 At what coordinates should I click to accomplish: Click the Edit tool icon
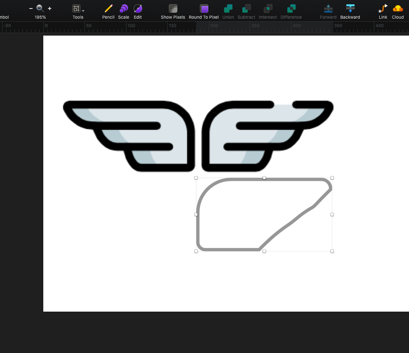(138, 8)
